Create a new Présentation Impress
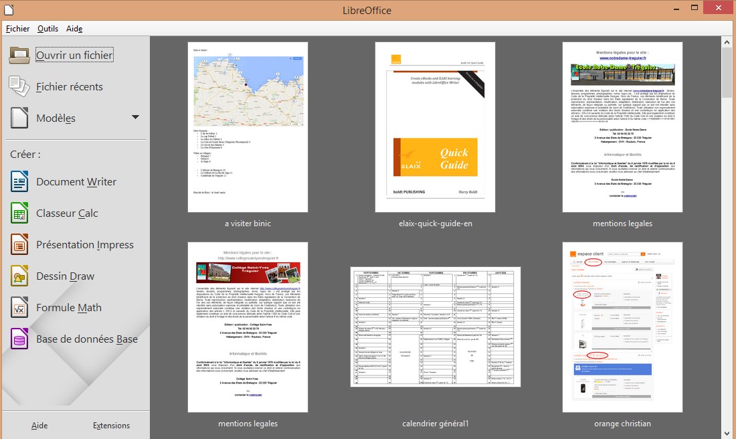Image resolution: width=736 pixels, height=439 pixels. pos(85,245)
